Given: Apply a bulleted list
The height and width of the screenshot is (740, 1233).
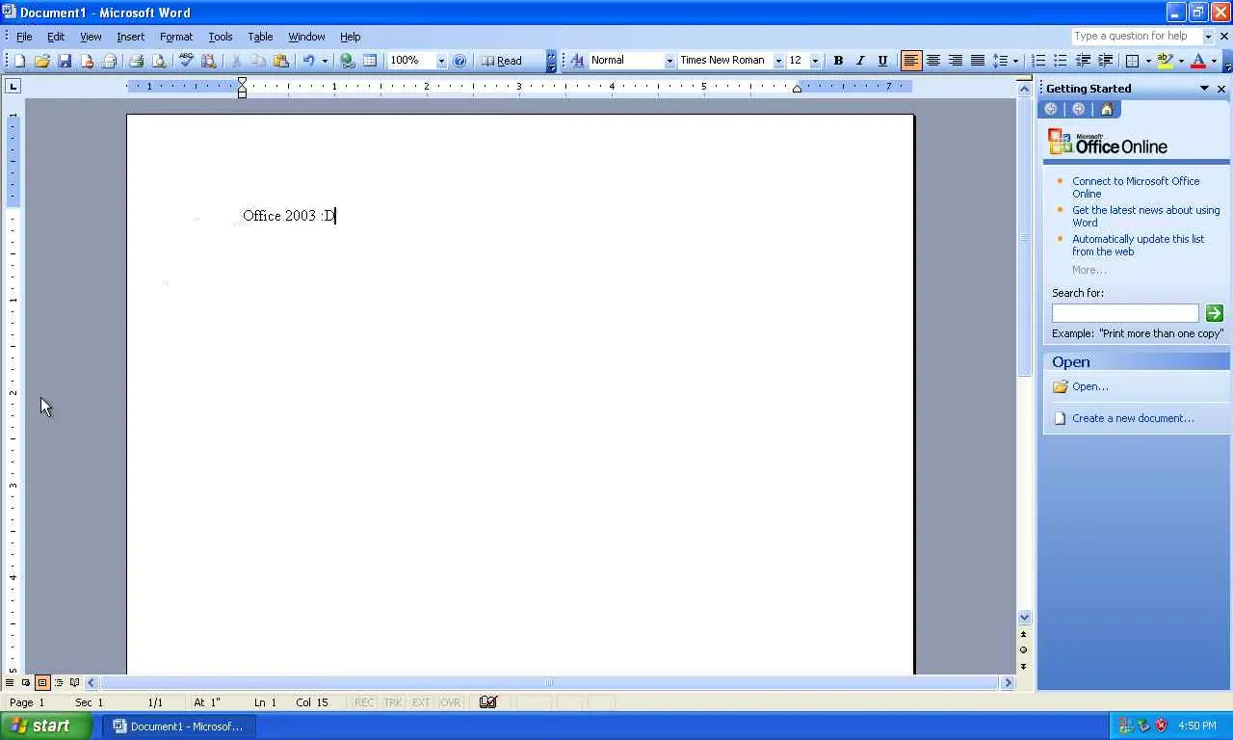Looking at the screenshot, I should 1061,61.
